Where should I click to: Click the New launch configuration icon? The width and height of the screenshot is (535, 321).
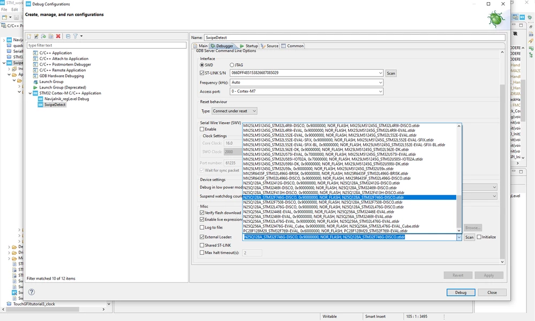pyautogui.click(x=29, y=36)
